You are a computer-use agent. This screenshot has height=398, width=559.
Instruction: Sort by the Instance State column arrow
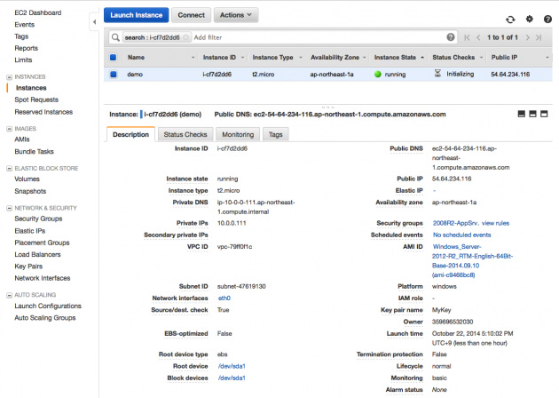pyautogui.click(x=422, y=58)
